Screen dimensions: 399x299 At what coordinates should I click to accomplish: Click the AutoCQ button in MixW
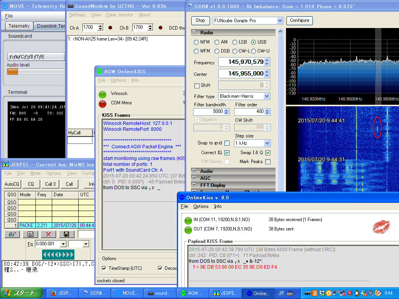[x=12, y=184]
